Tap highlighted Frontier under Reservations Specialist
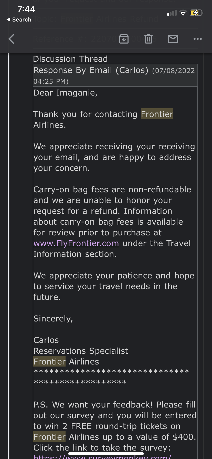The height and width of the screenshot is (459, 212). click(x=49, y=361)
